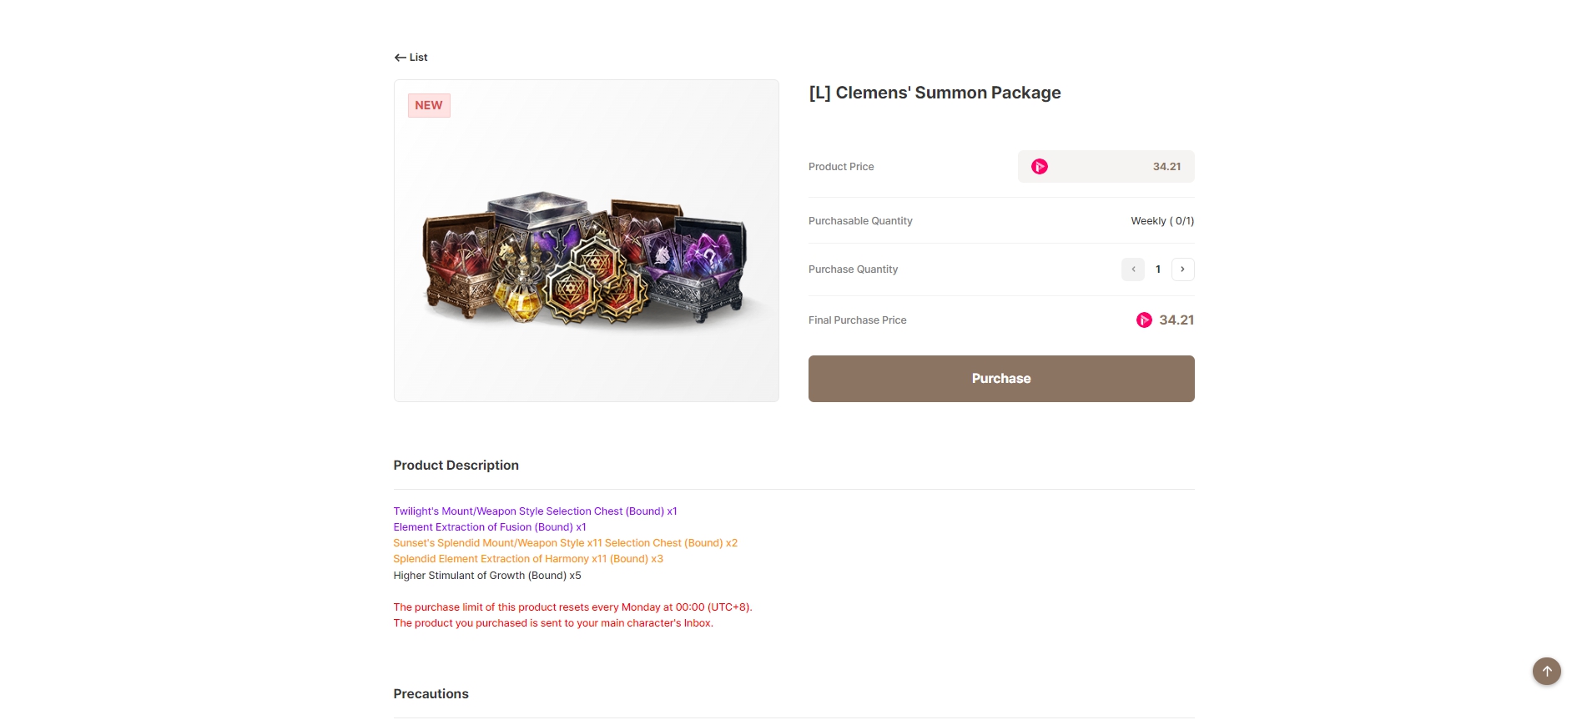Click the pink currency icon in Product Price
Screen dimensions: 1587x720
click(1039, 167)
